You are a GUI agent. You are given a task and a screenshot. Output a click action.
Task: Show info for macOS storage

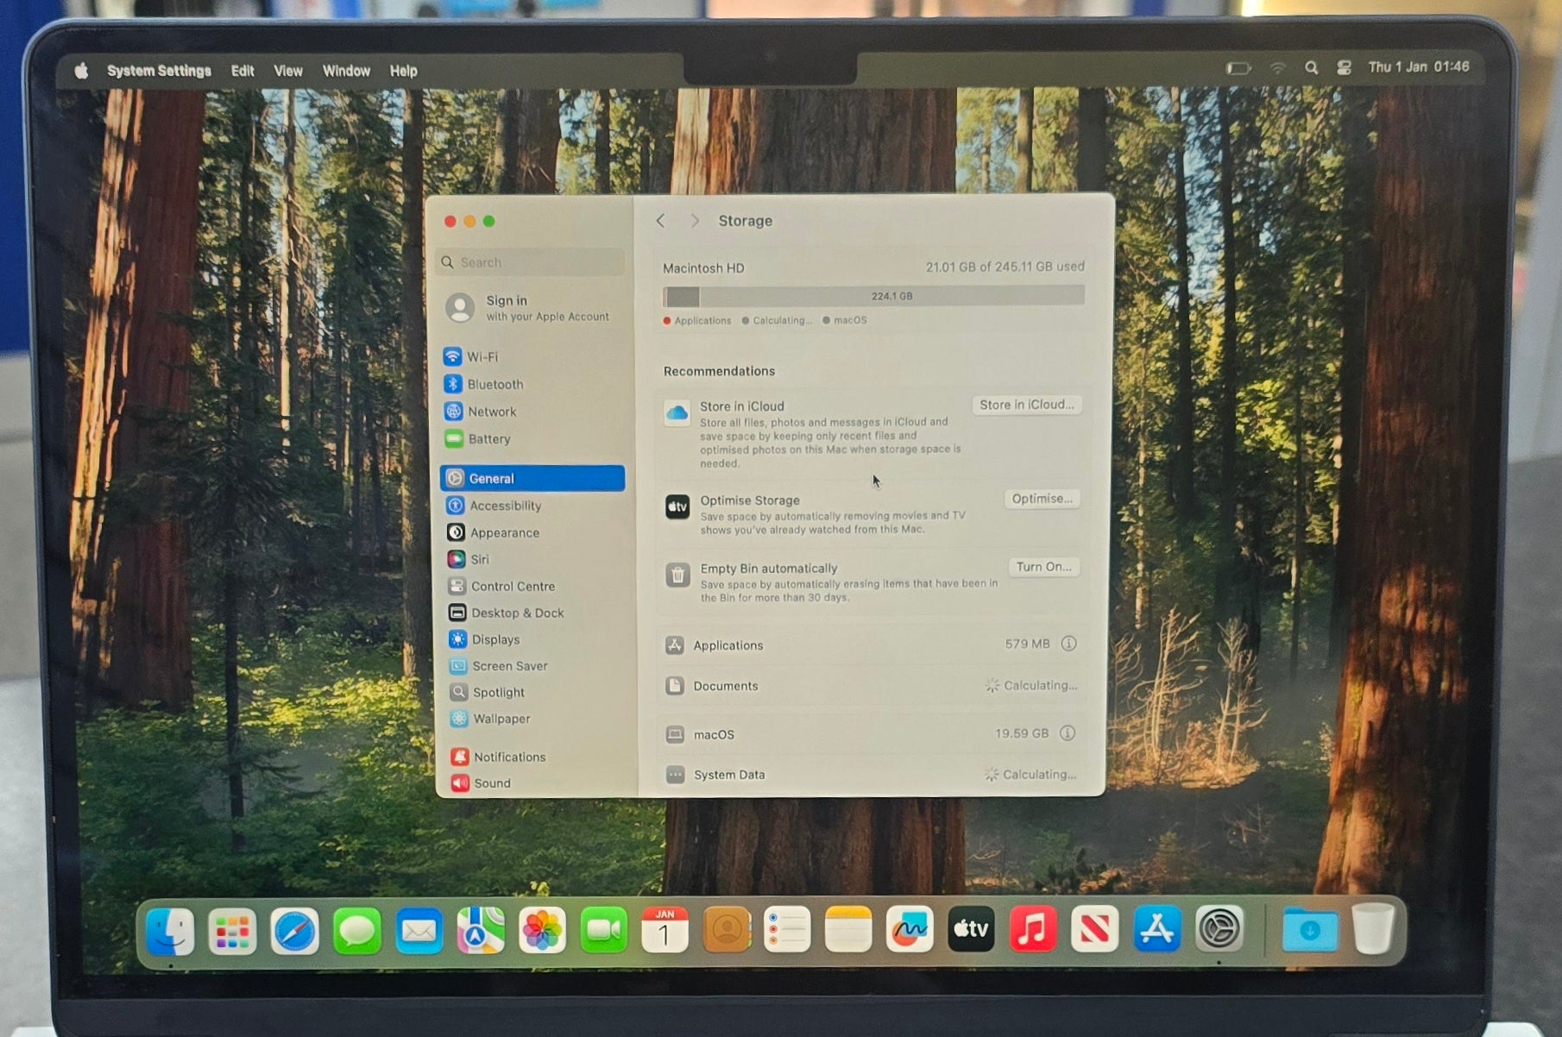tap(1068, 733)
